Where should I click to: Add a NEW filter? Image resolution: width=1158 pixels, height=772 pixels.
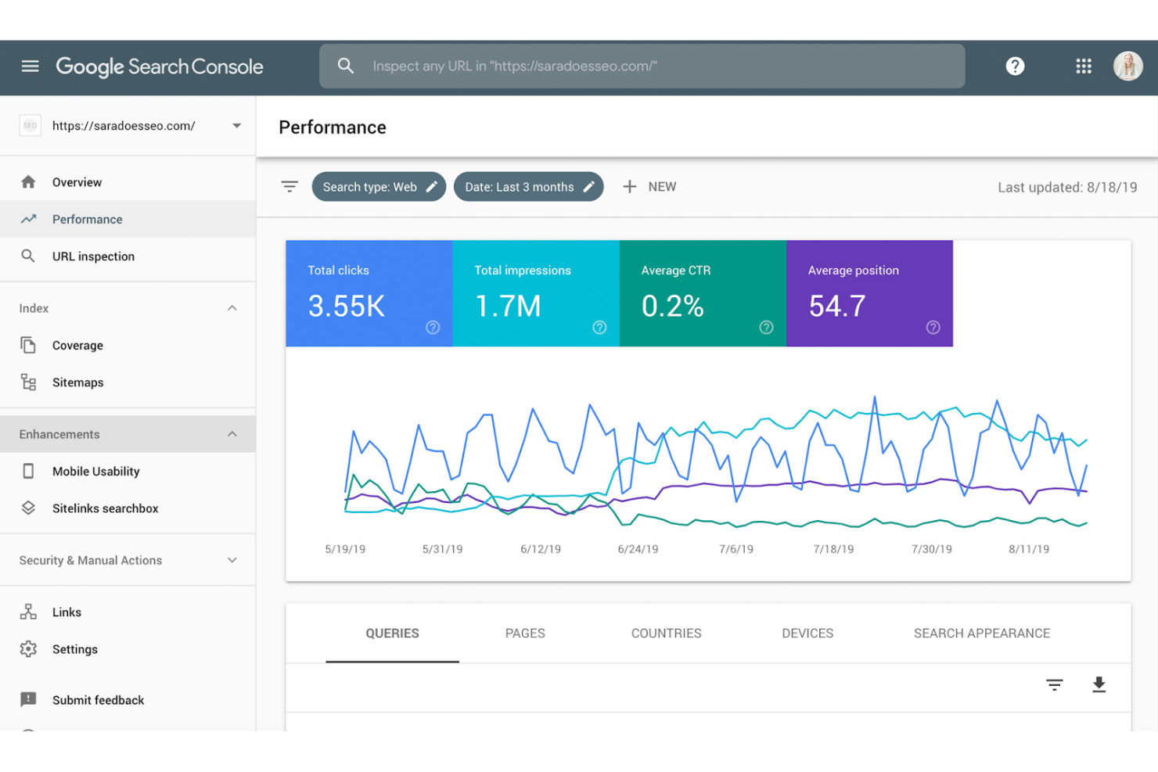(x=649, y=186)
